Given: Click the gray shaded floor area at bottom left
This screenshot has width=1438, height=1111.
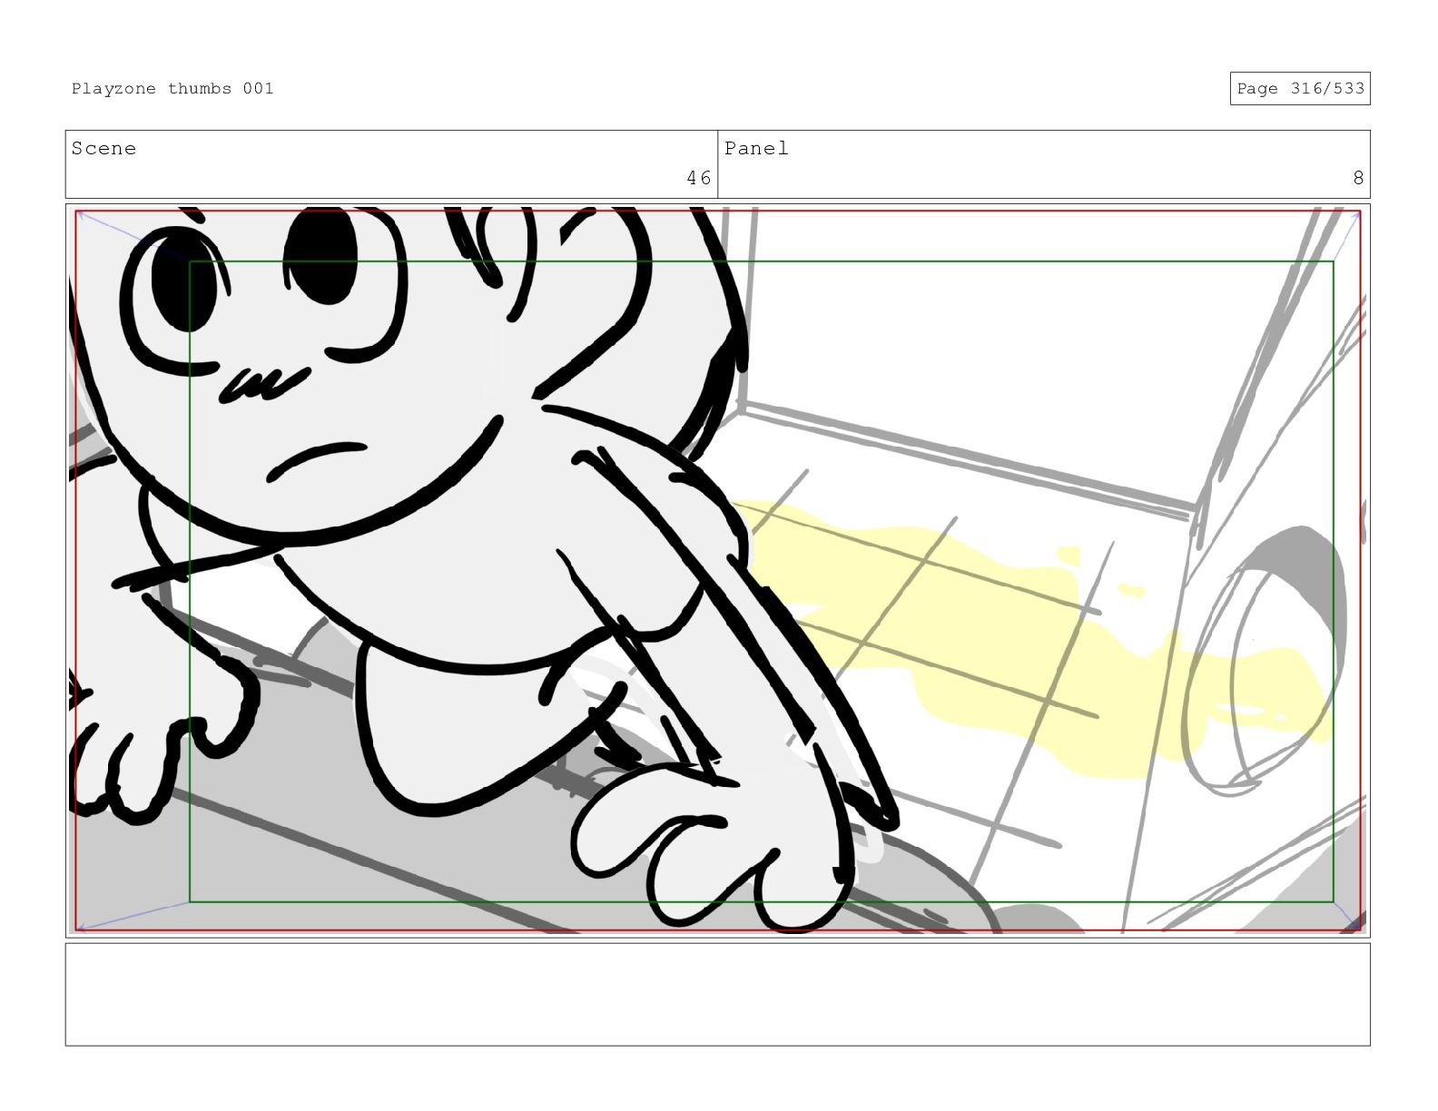Looking at the screenshot, I should 272,871.
